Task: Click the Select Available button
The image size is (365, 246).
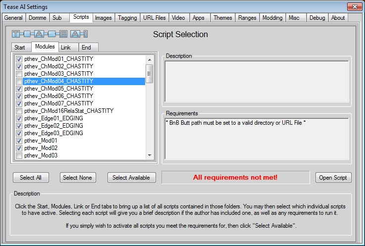Action: 131,178
